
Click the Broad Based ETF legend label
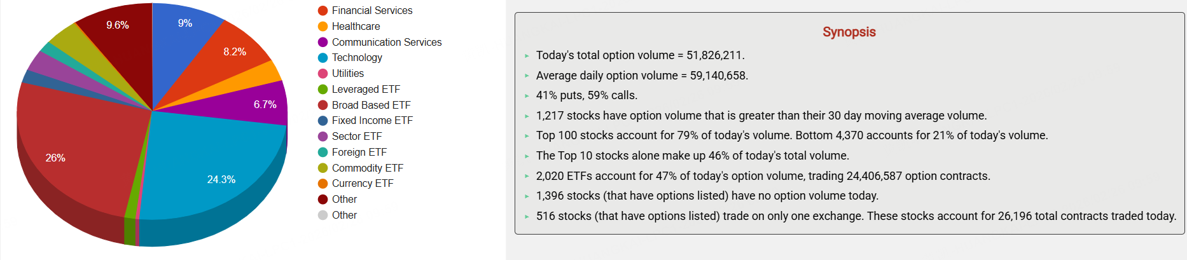tap(371, 105)
